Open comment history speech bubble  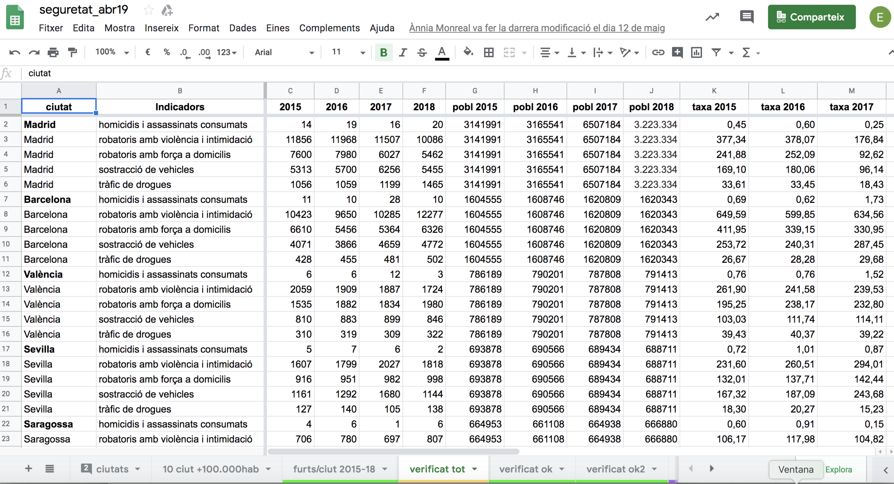pos(746,17)
